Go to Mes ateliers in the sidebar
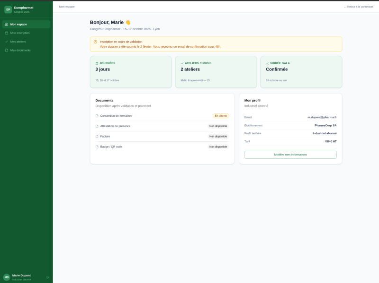Viewport: 379px width, 283px height. pos(18,42)
